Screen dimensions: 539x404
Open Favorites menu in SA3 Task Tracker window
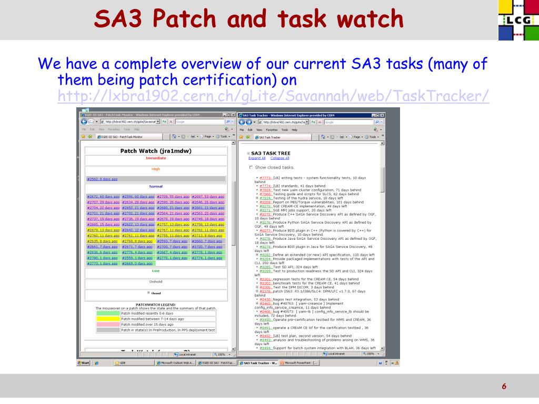tap(272, 130)
